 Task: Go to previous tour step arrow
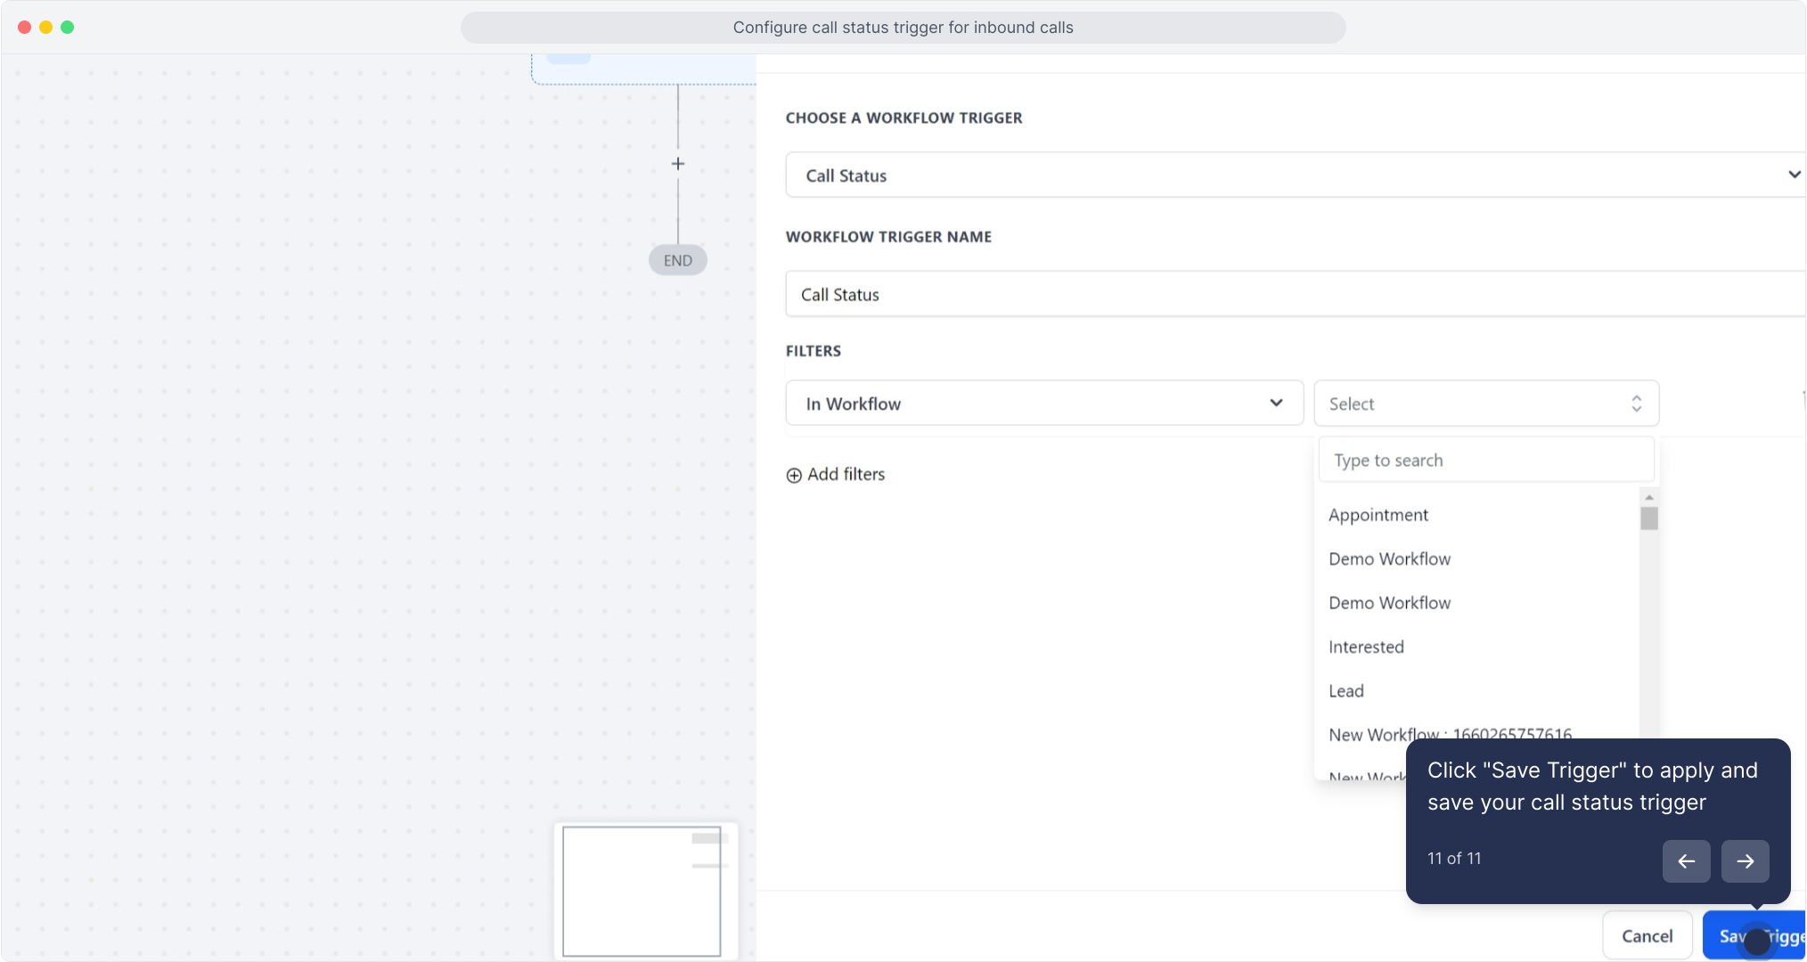tap(1686, 860)
